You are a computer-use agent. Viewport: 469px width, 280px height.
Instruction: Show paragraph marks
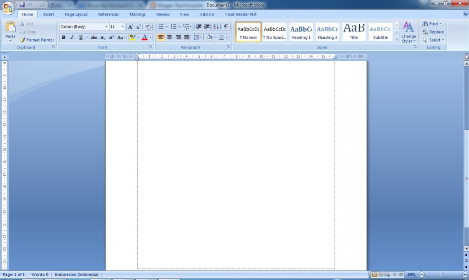point(226,27)
